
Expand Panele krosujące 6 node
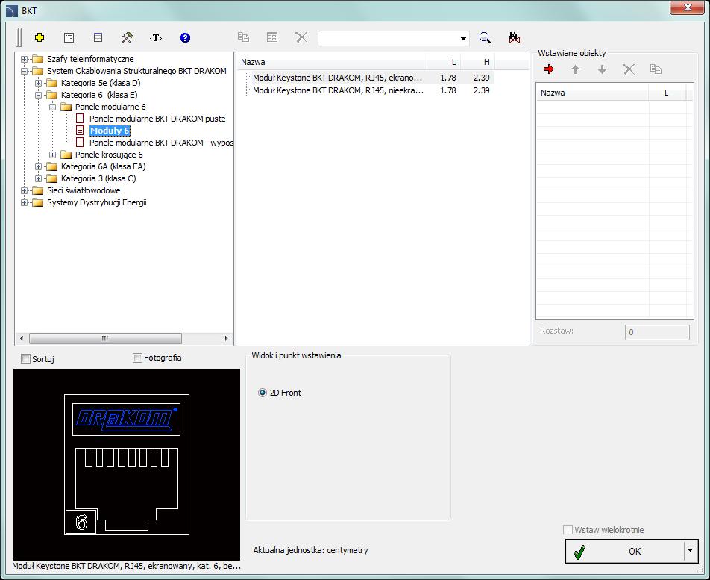pyautogui.click(x=52, y=155)
